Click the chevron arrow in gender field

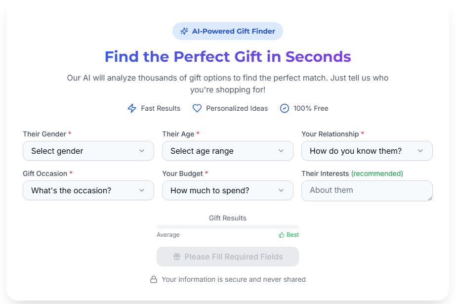[x=142, y=151]
